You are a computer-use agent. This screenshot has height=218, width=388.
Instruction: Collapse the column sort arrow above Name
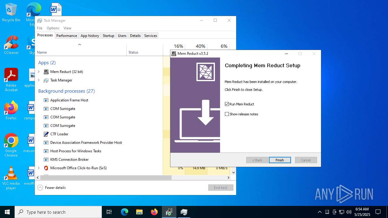point(79,45)
